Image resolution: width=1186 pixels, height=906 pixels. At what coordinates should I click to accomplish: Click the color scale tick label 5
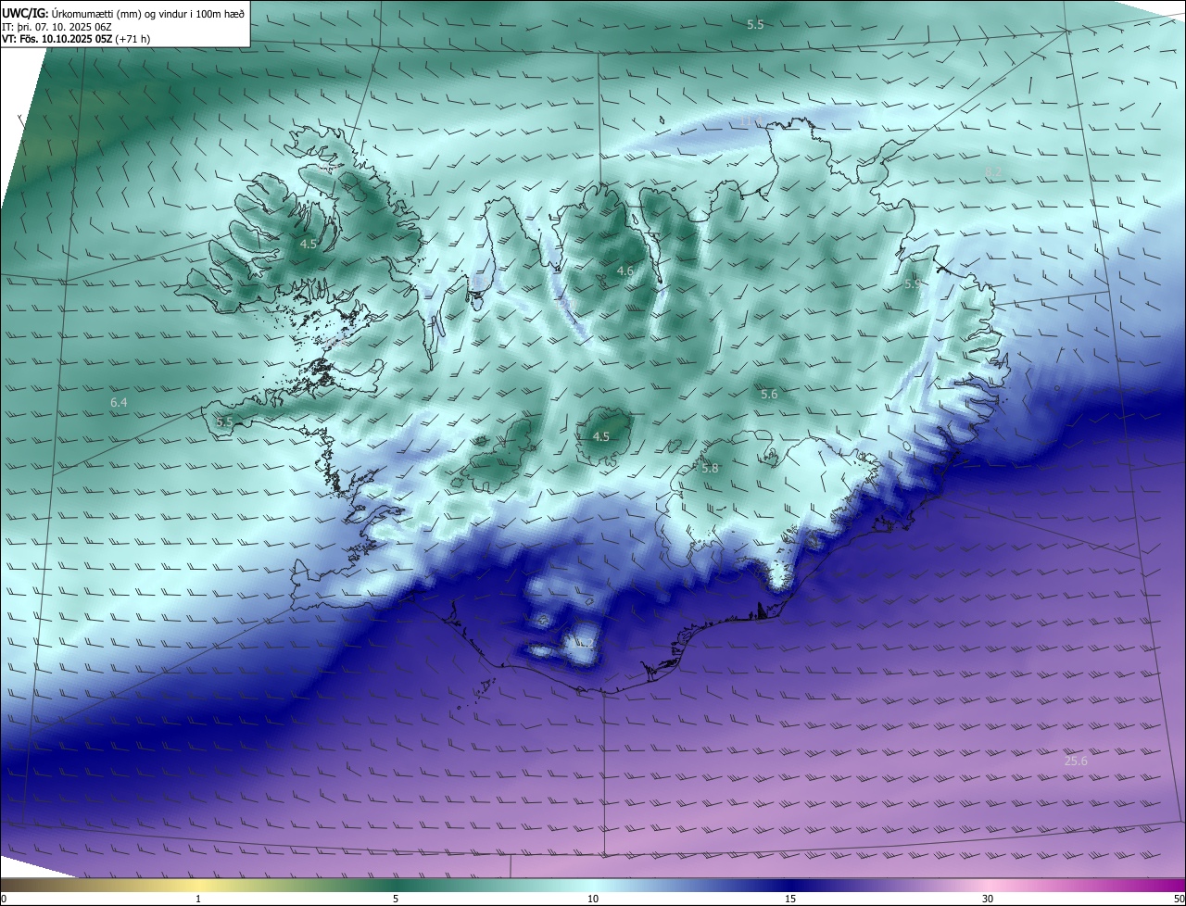[x=396, y=899]
